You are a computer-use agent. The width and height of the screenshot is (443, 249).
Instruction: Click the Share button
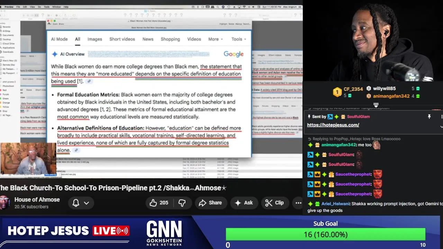210,203
